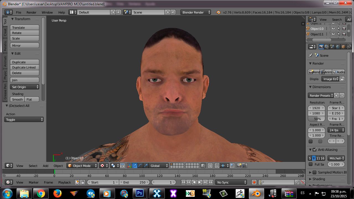Toggle the 3D manipulator widget
The height and width of the screenshot is (199, 354).
(x=129, y=166)
